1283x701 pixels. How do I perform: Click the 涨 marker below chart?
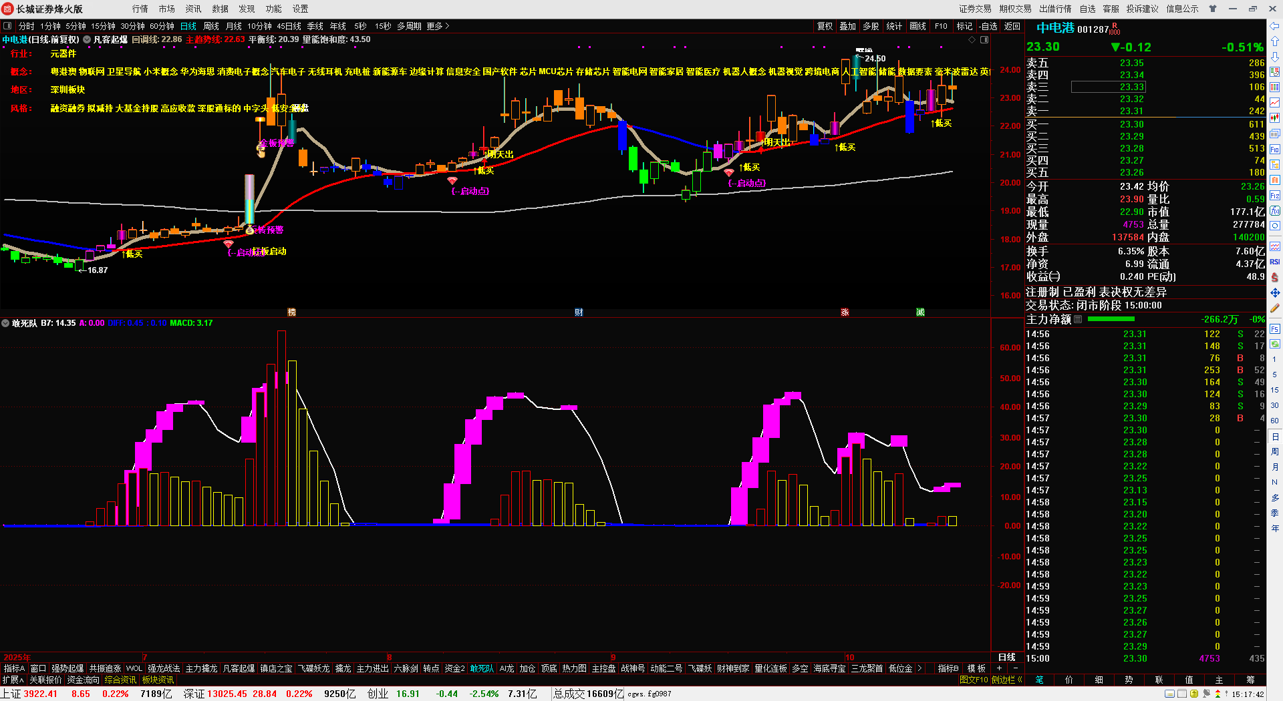click(845, 312)
